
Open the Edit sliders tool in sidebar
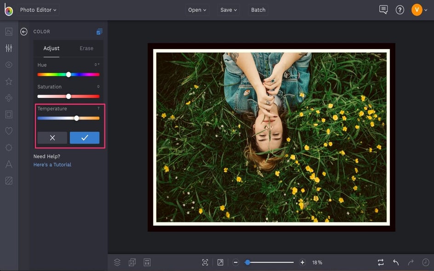9,48
